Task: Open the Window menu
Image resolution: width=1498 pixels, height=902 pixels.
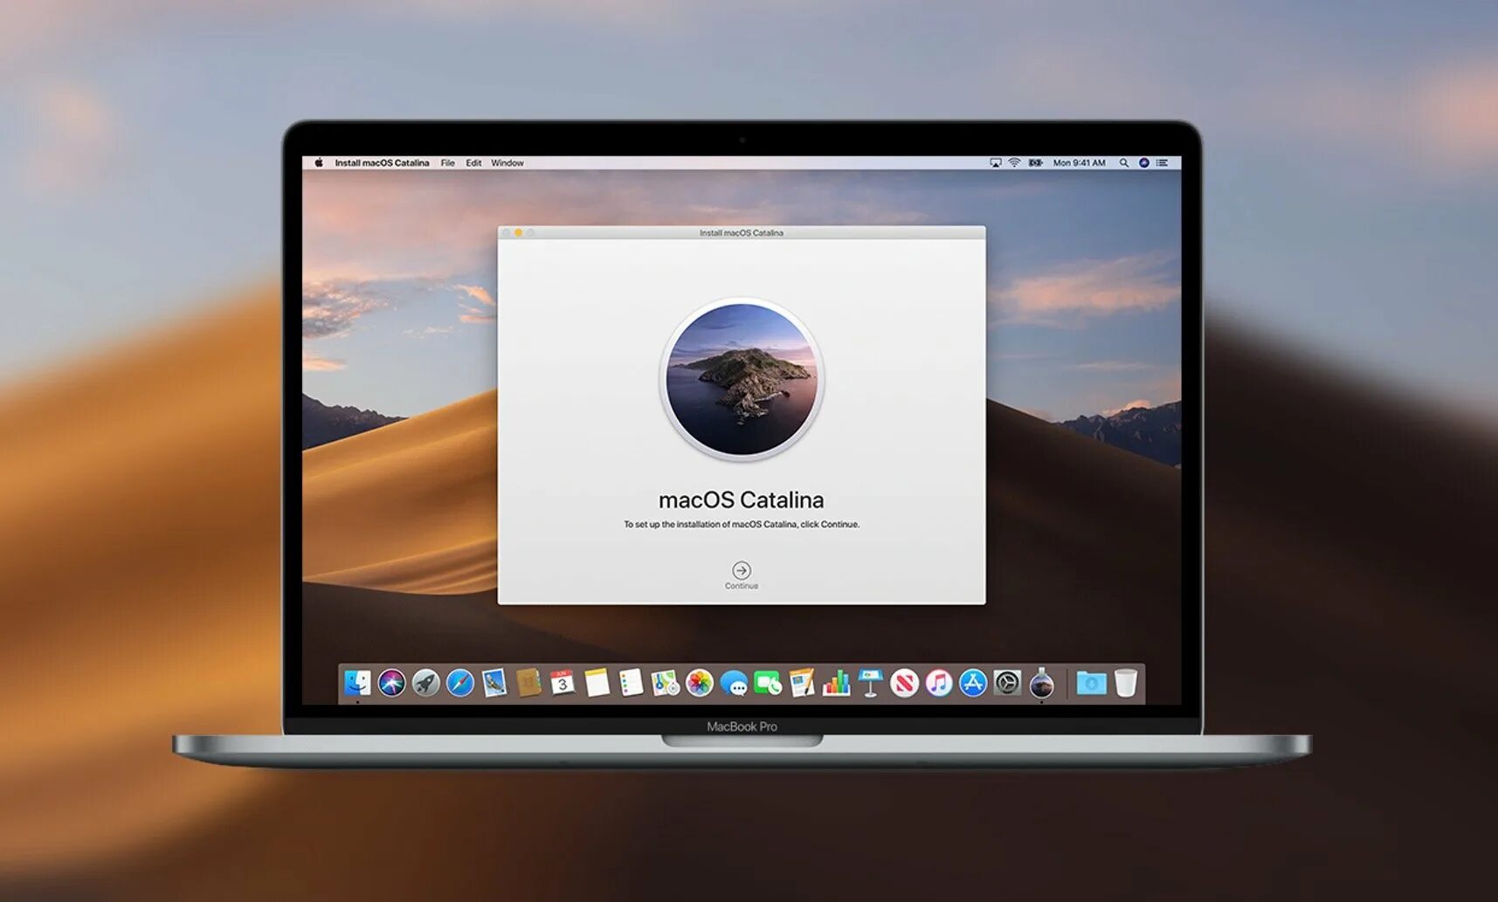Action: coord(507,163)
